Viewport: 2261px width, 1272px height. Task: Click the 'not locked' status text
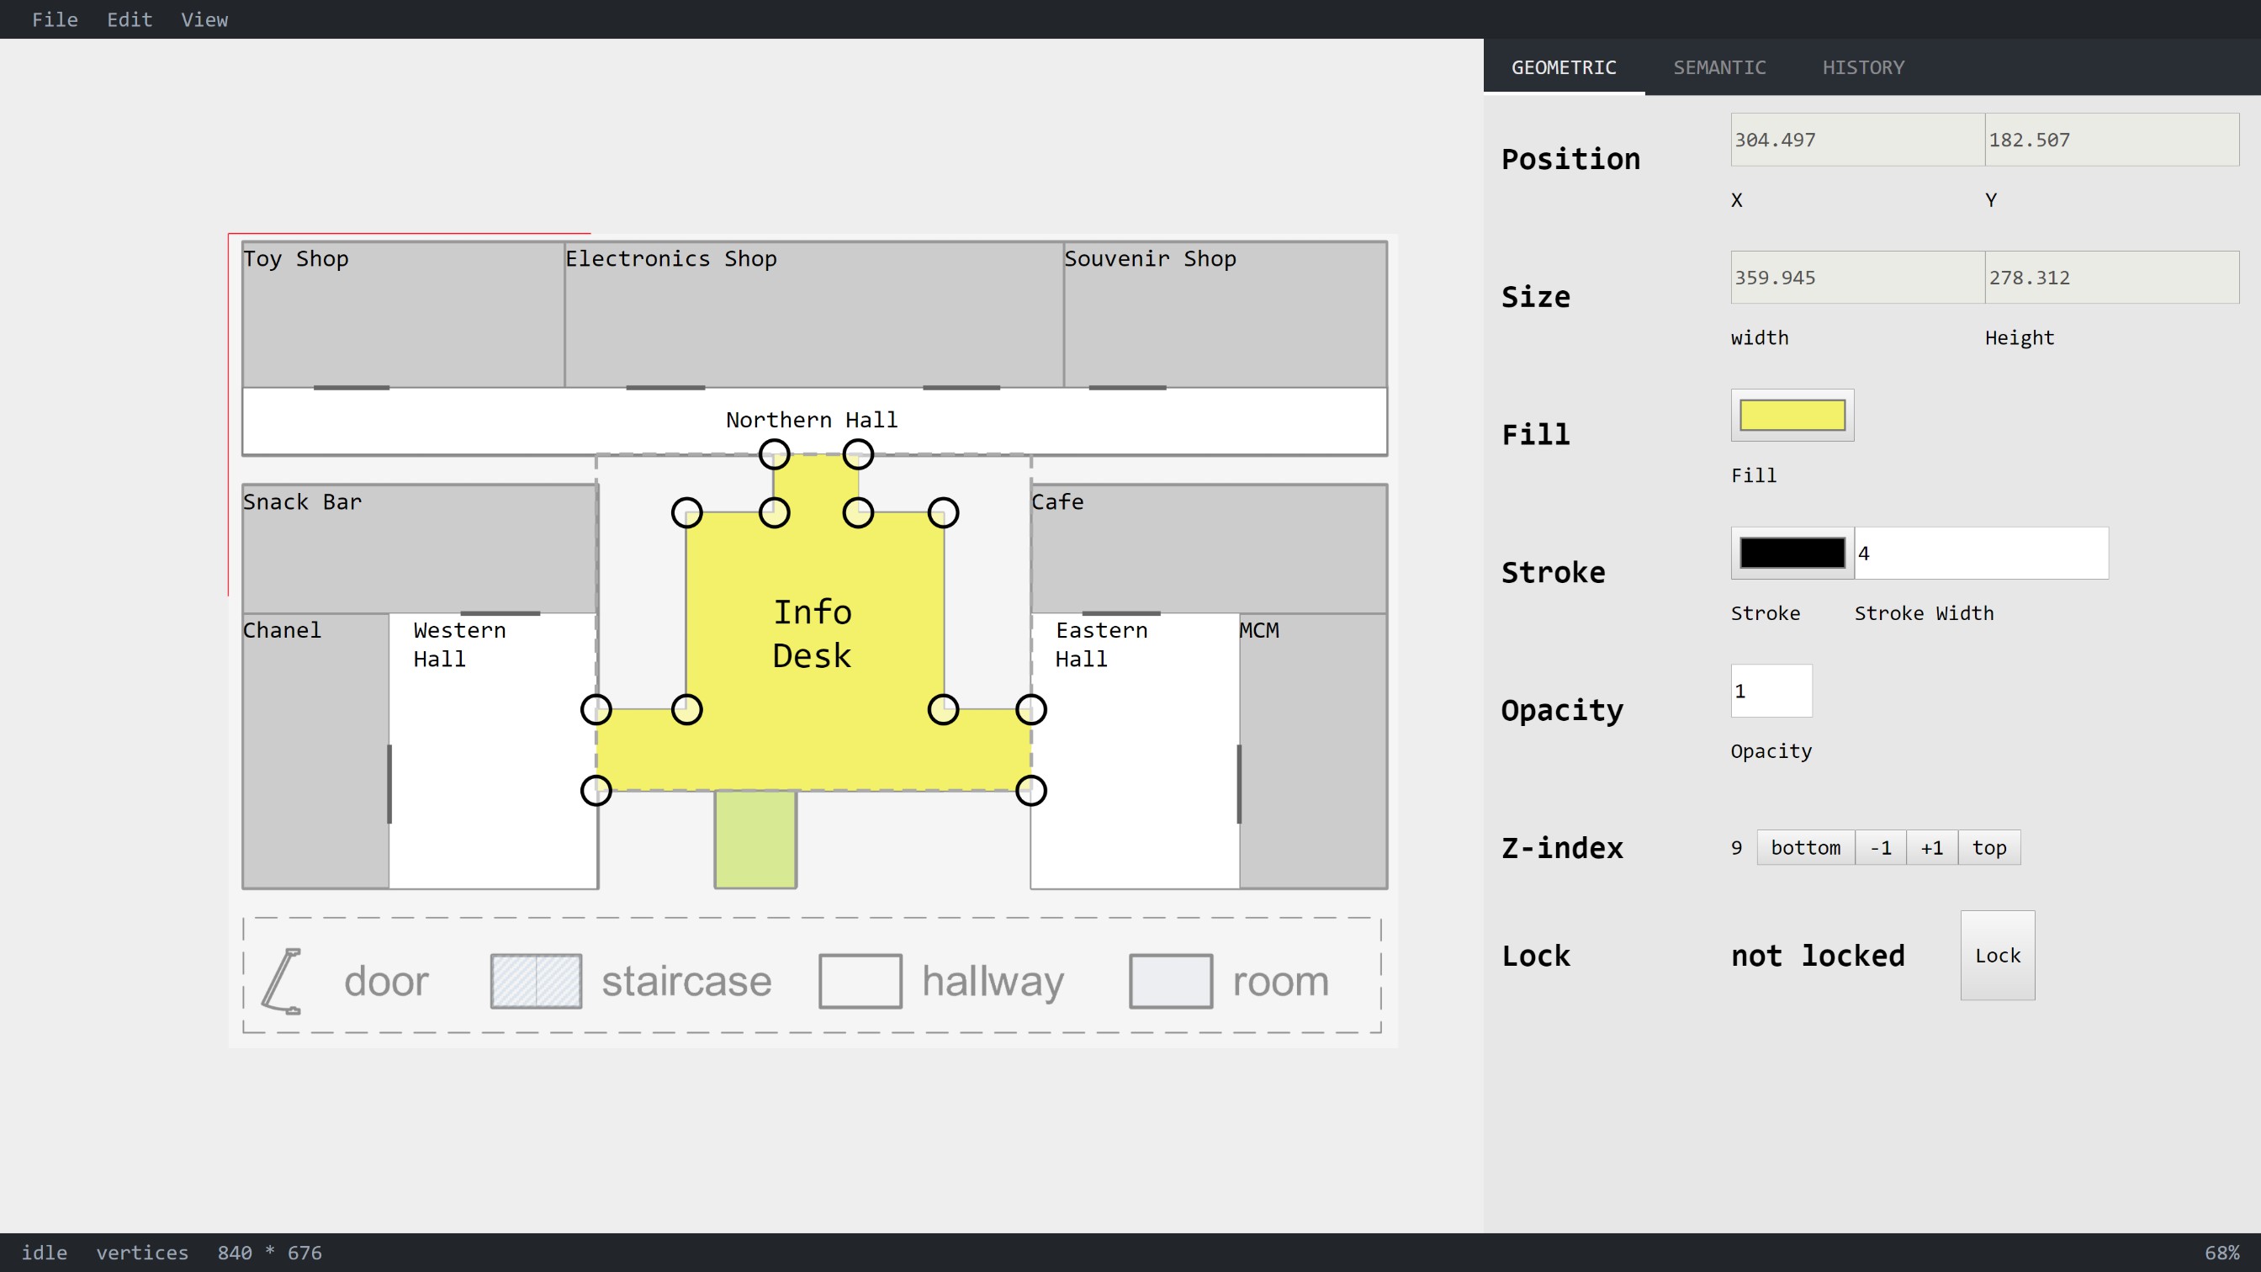1818,955
